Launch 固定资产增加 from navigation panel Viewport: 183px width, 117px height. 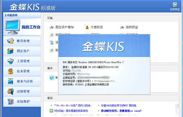pos(62,27)
